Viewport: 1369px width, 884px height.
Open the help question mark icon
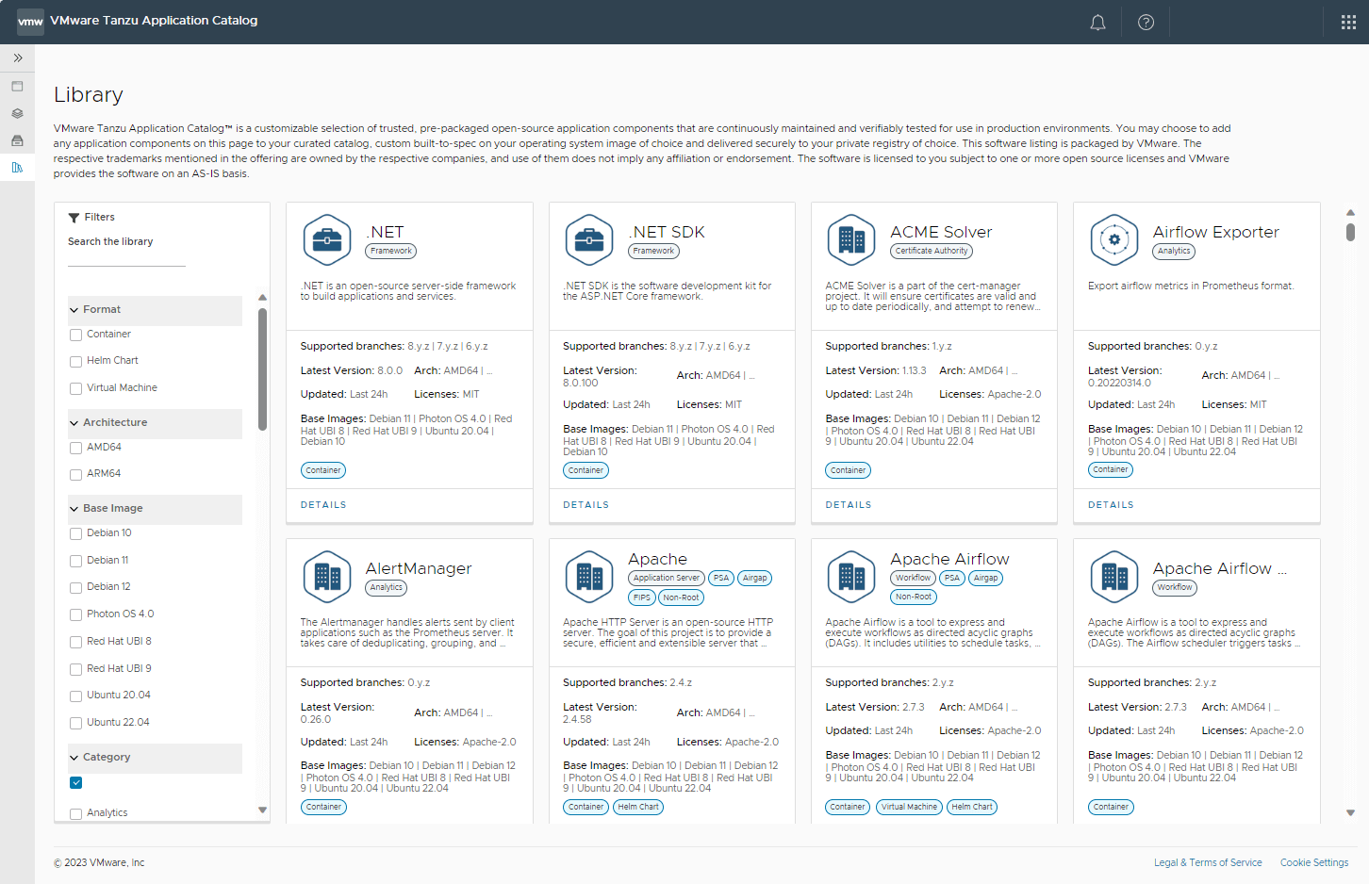pyautogui.click(x=1146, y=22)
